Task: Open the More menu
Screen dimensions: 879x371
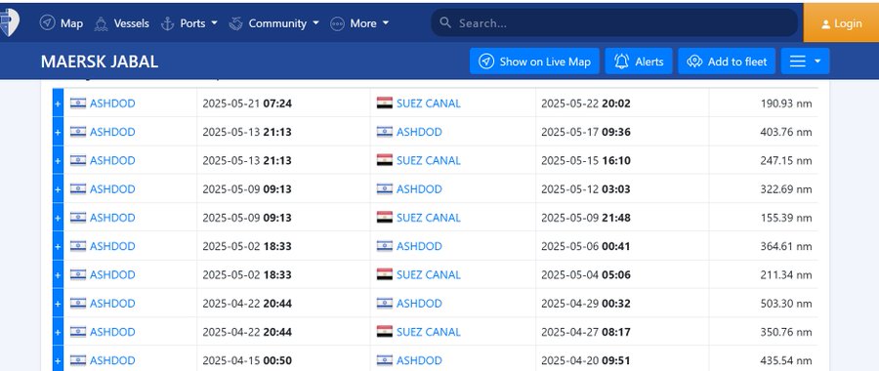Action: (x=359, y=23)
